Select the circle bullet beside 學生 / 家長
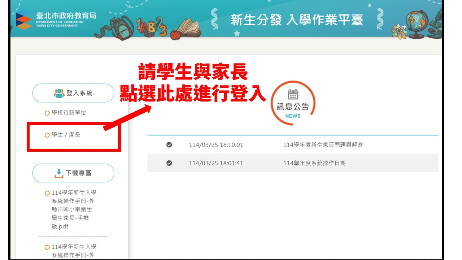The width and height of the screenshot is (462, 260). pyautogui.click(x=47, y=135)
